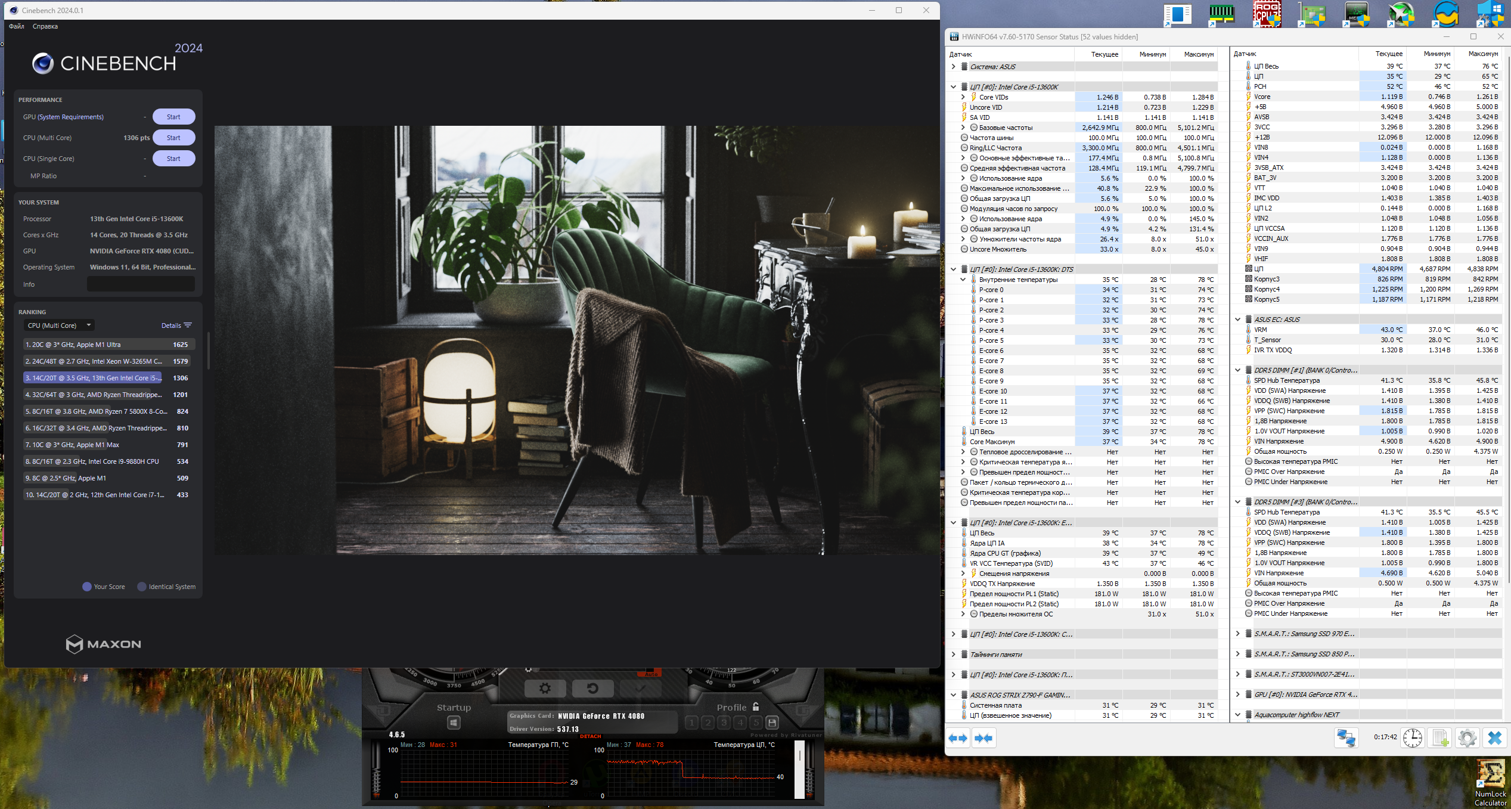Open HWiNFO sensor settings gear

1467,737
